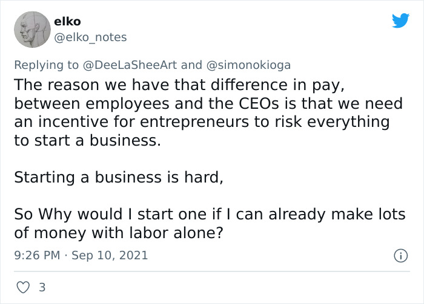
Task: Click the @elko_notes handle
Action: click(x=90, y=37)
